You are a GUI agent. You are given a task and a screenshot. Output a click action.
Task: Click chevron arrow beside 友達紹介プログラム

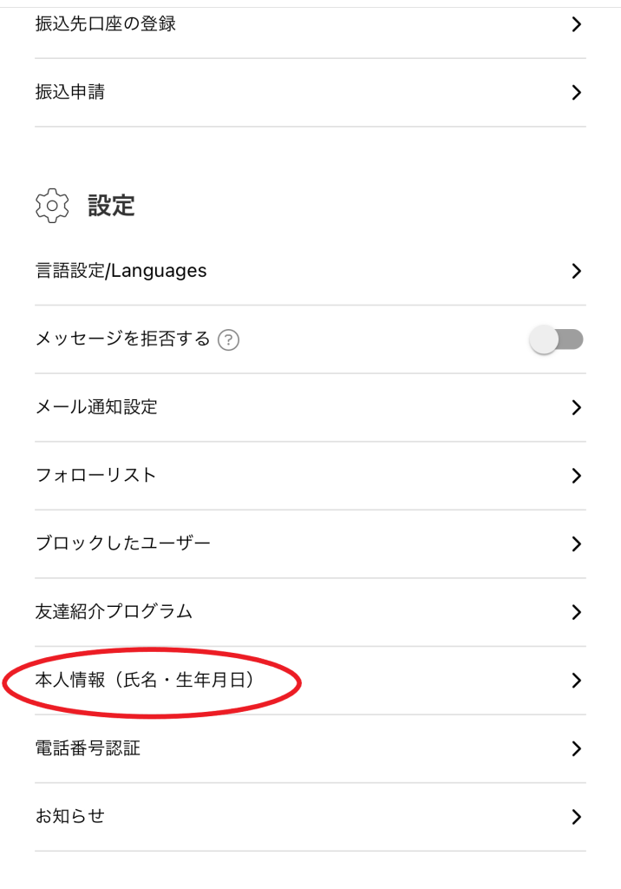[577, 612]
